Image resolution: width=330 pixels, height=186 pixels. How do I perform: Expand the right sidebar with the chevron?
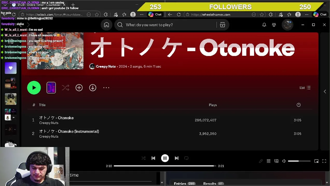coord(325,91)
